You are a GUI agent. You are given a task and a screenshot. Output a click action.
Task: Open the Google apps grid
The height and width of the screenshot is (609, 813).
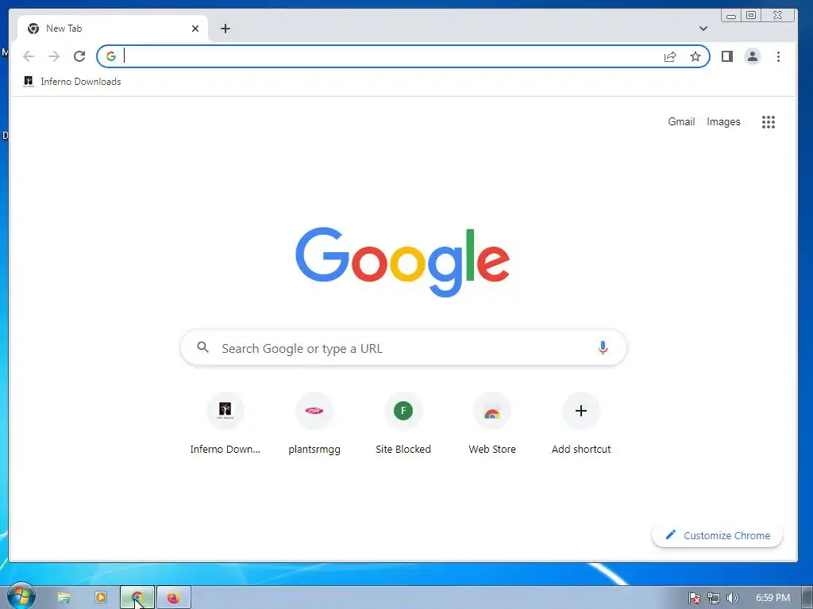[769, 122]
